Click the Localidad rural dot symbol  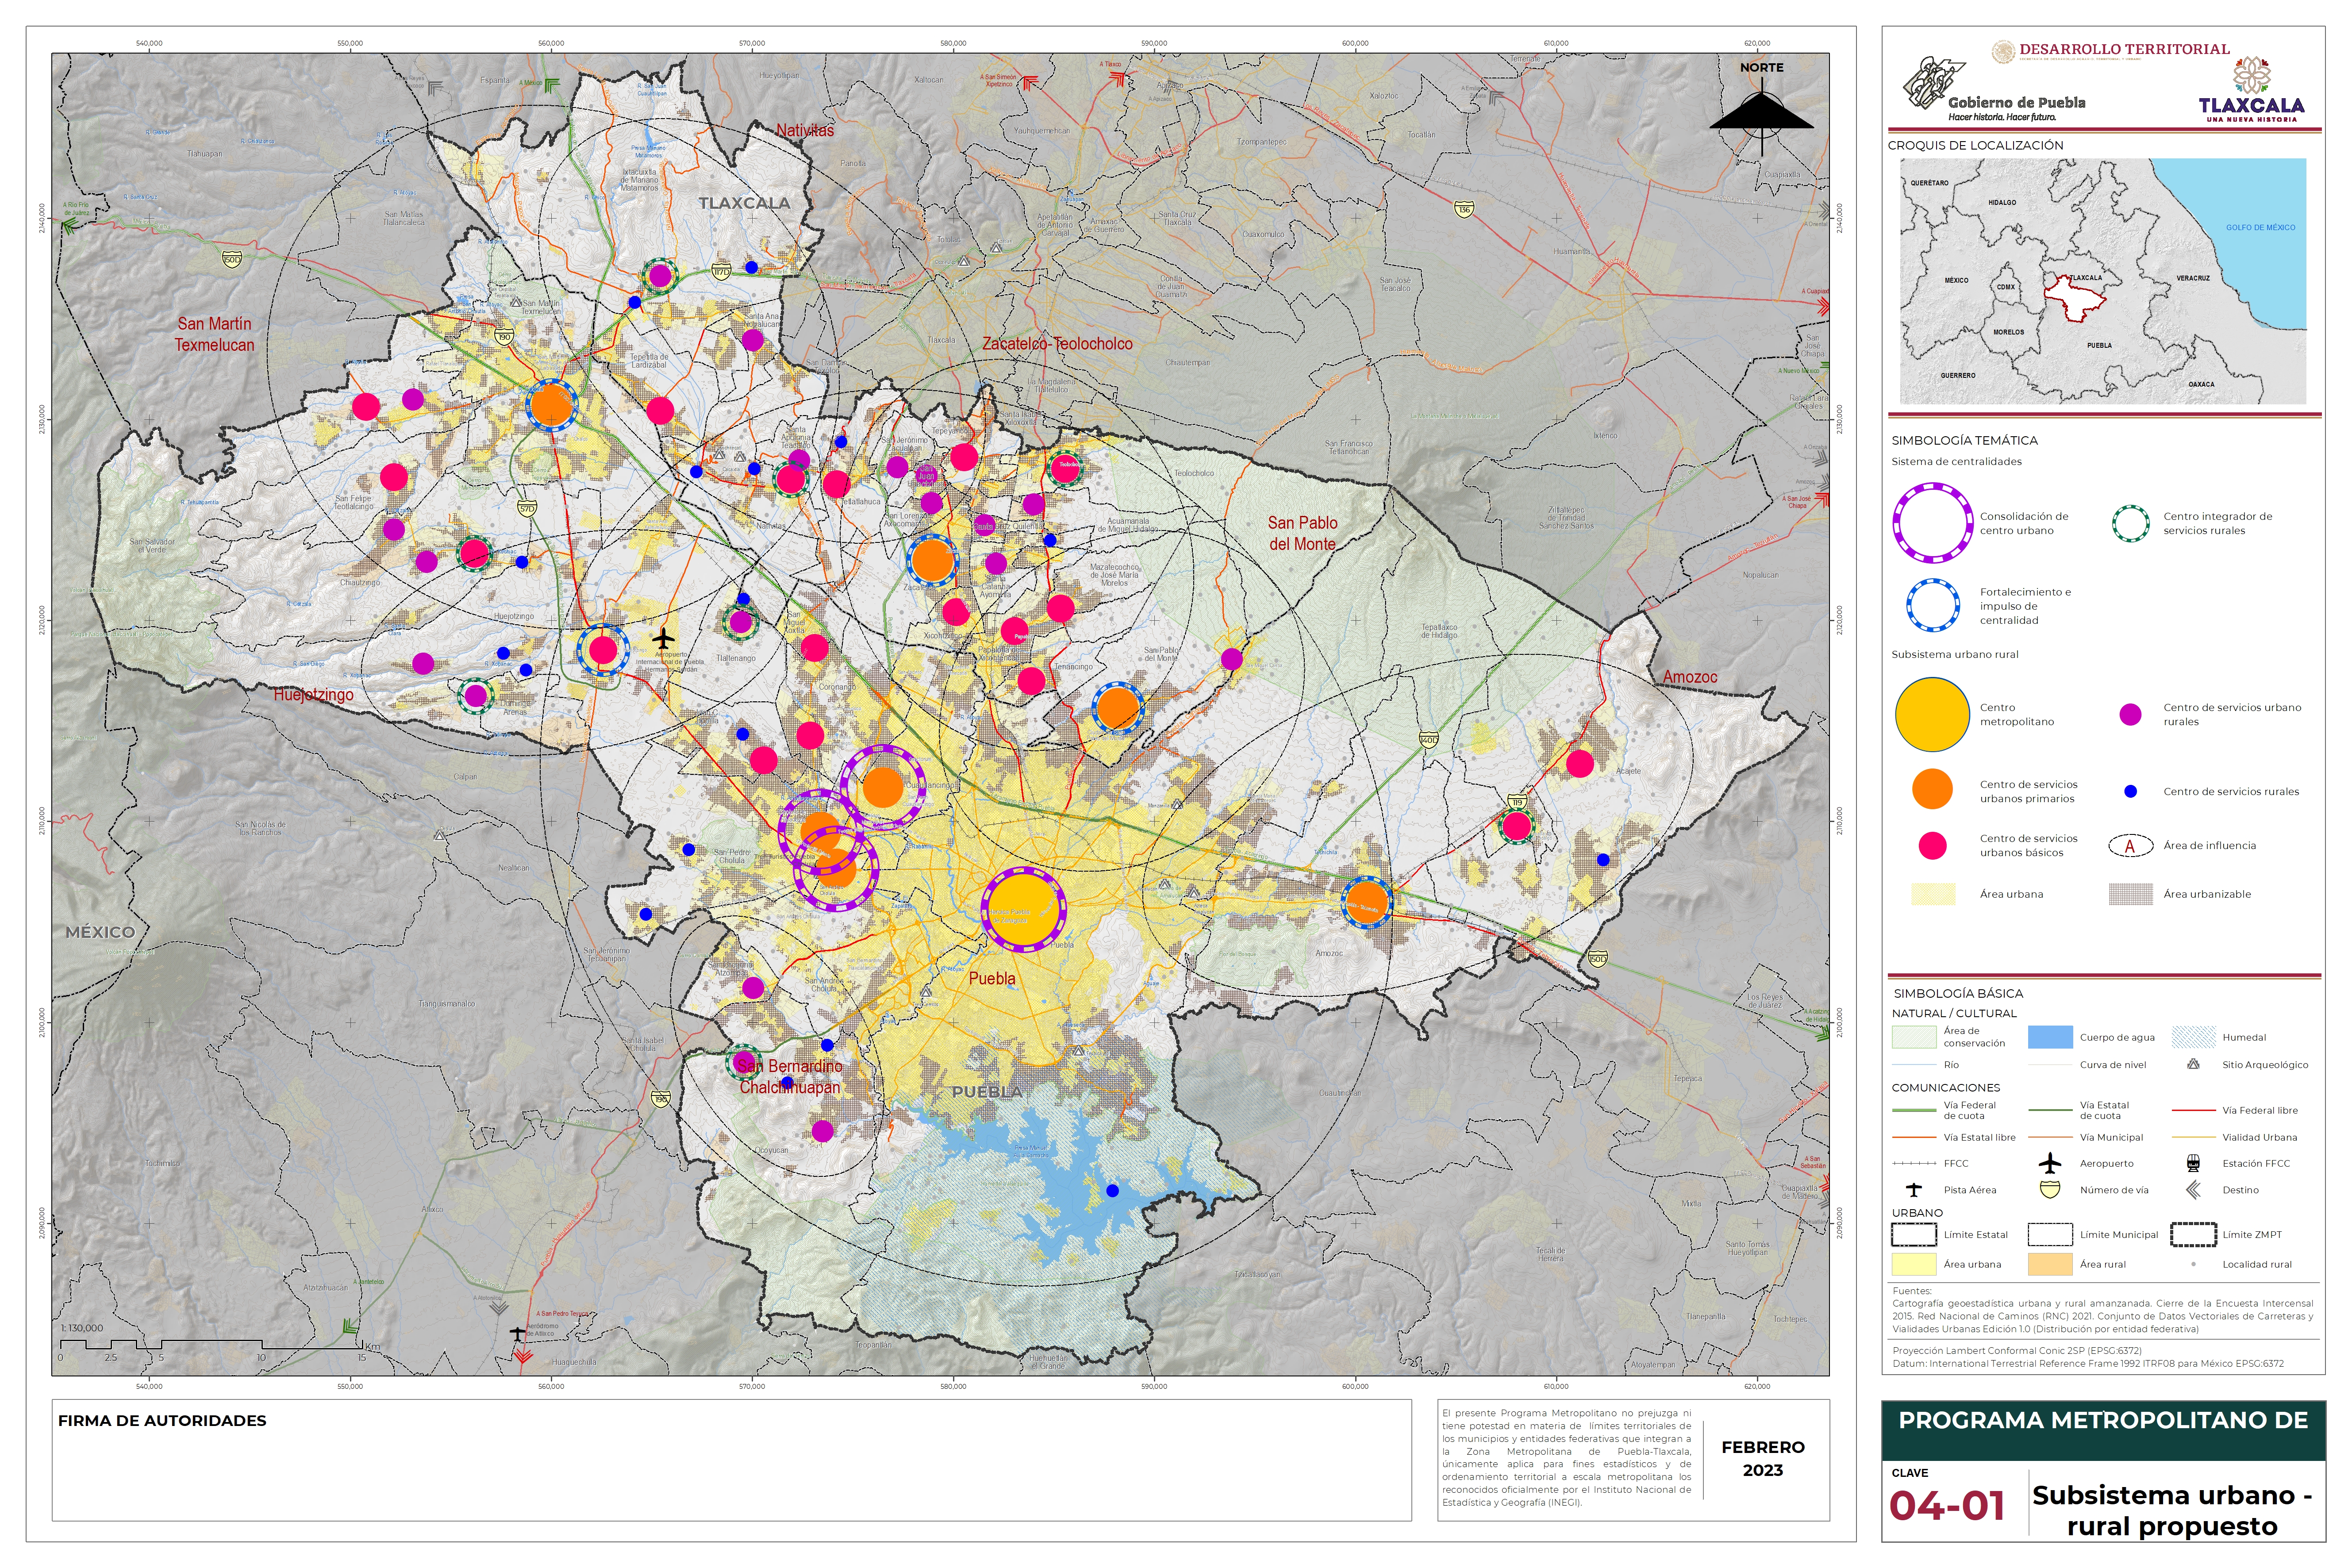point(2193,1264)
